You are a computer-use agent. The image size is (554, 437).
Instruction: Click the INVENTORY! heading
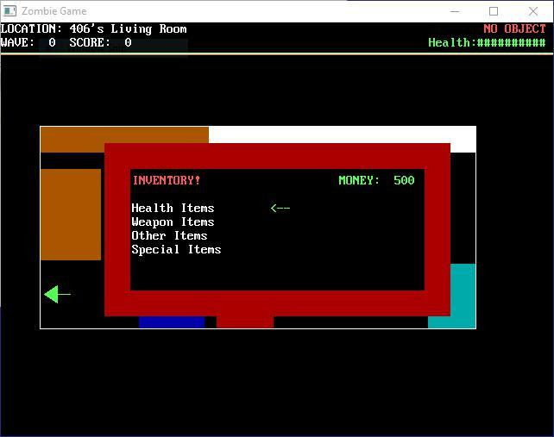point(166,180)
